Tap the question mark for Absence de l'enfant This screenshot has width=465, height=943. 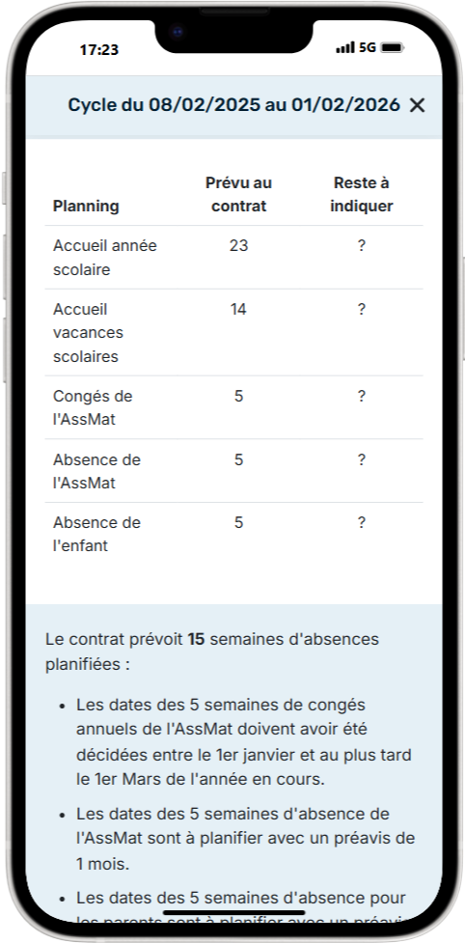[362, 522]
